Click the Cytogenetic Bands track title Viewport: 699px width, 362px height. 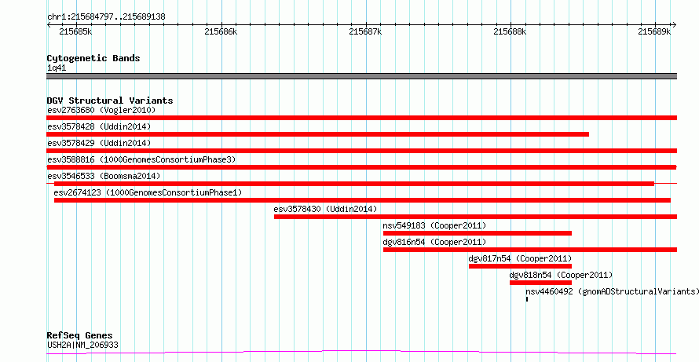(93, 58)
